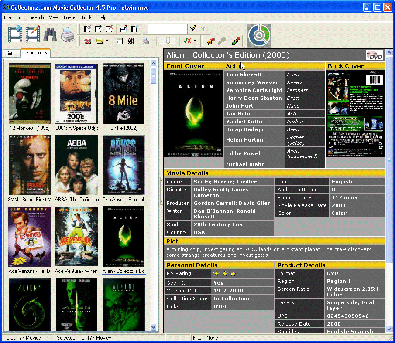Open the View menu
The width and height of the screenshot is (395, 343).
54,17
